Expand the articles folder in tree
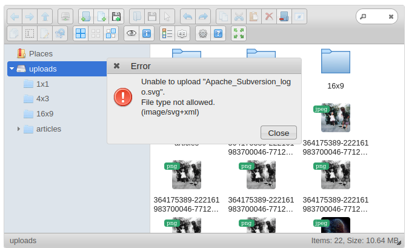The height and width of the screenshot is (248, 406). 18,129
